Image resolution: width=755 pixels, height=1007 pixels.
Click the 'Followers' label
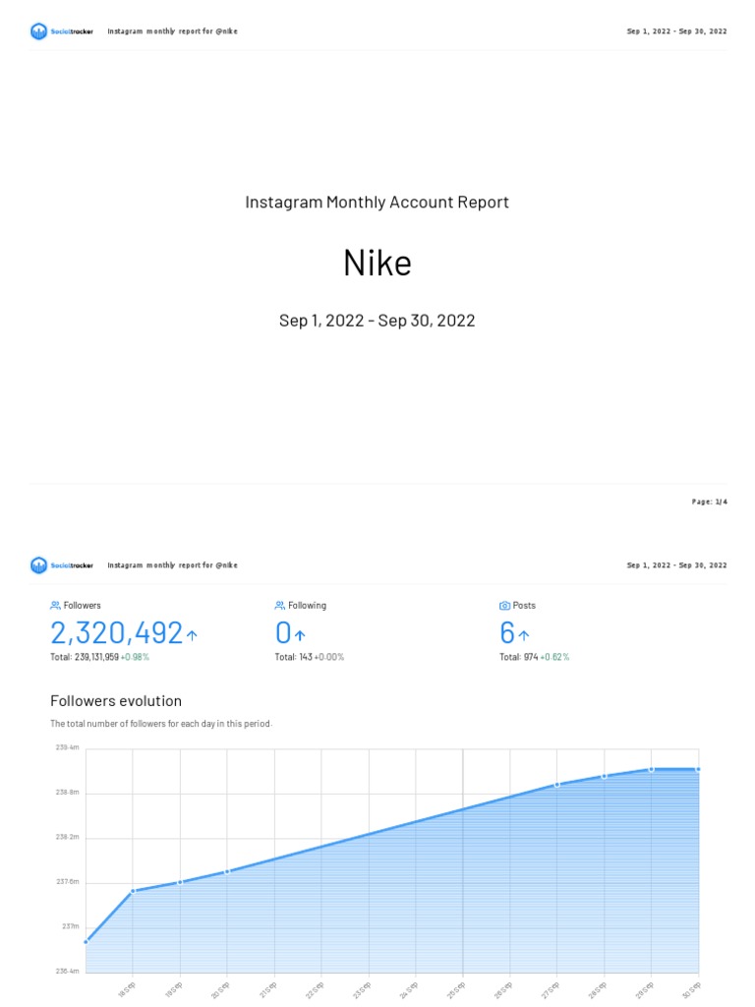(83, 605)
